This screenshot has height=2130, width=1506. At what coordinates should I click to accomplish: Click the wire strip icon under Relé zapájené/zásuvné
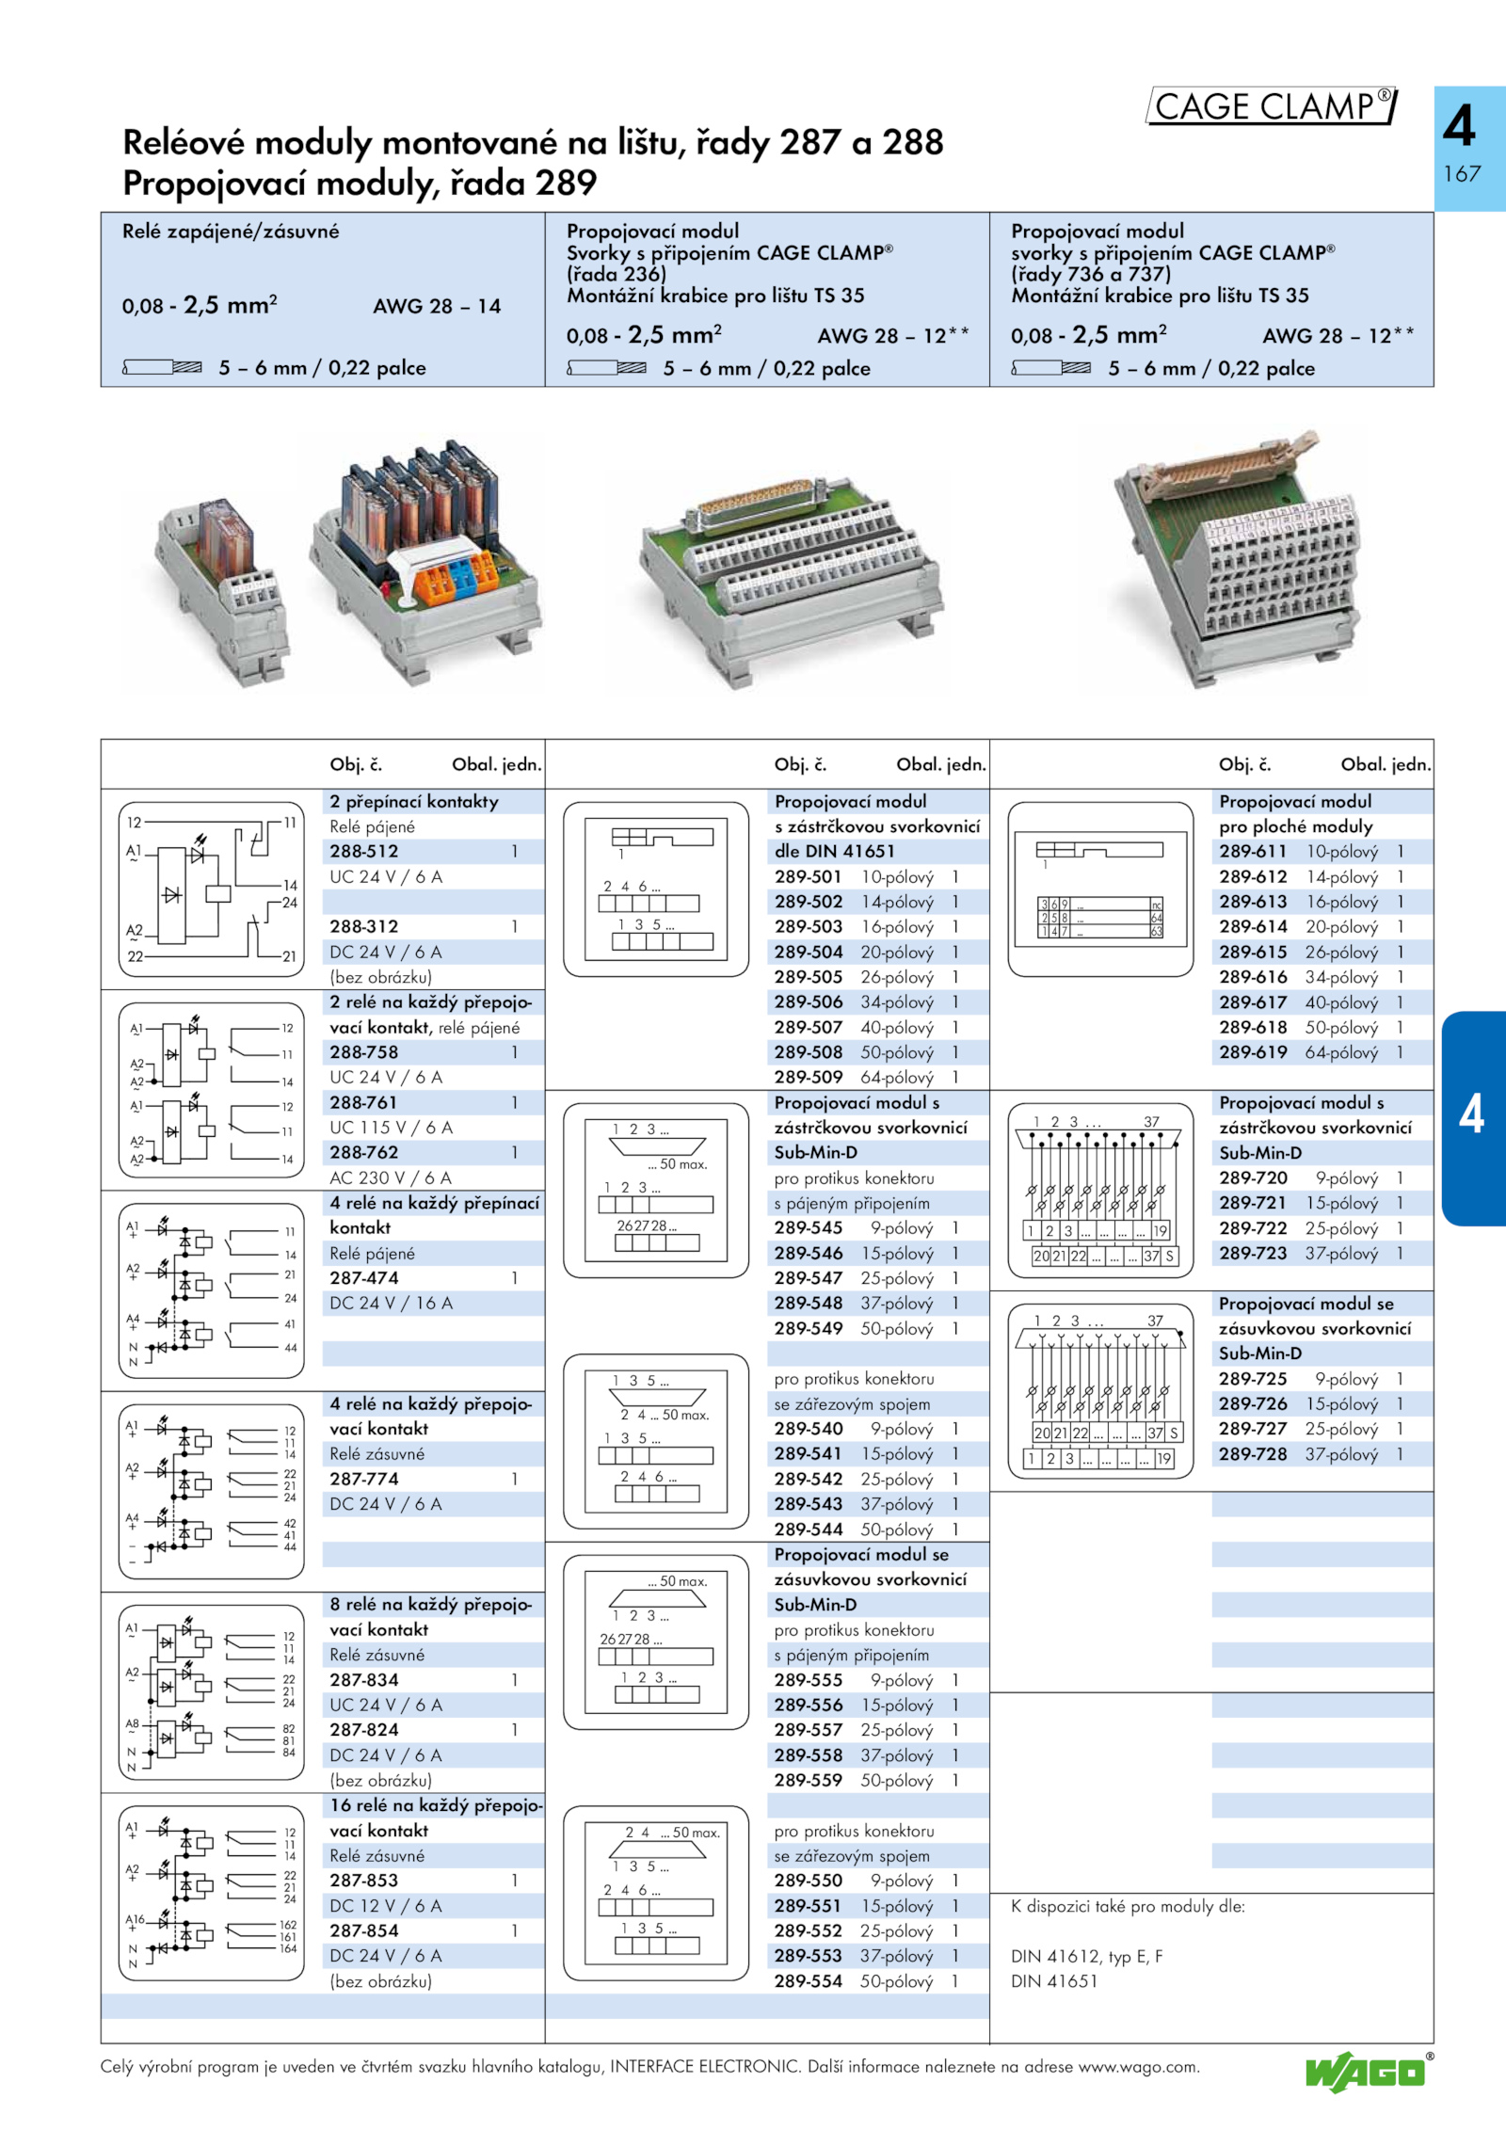tap(162, 368)
